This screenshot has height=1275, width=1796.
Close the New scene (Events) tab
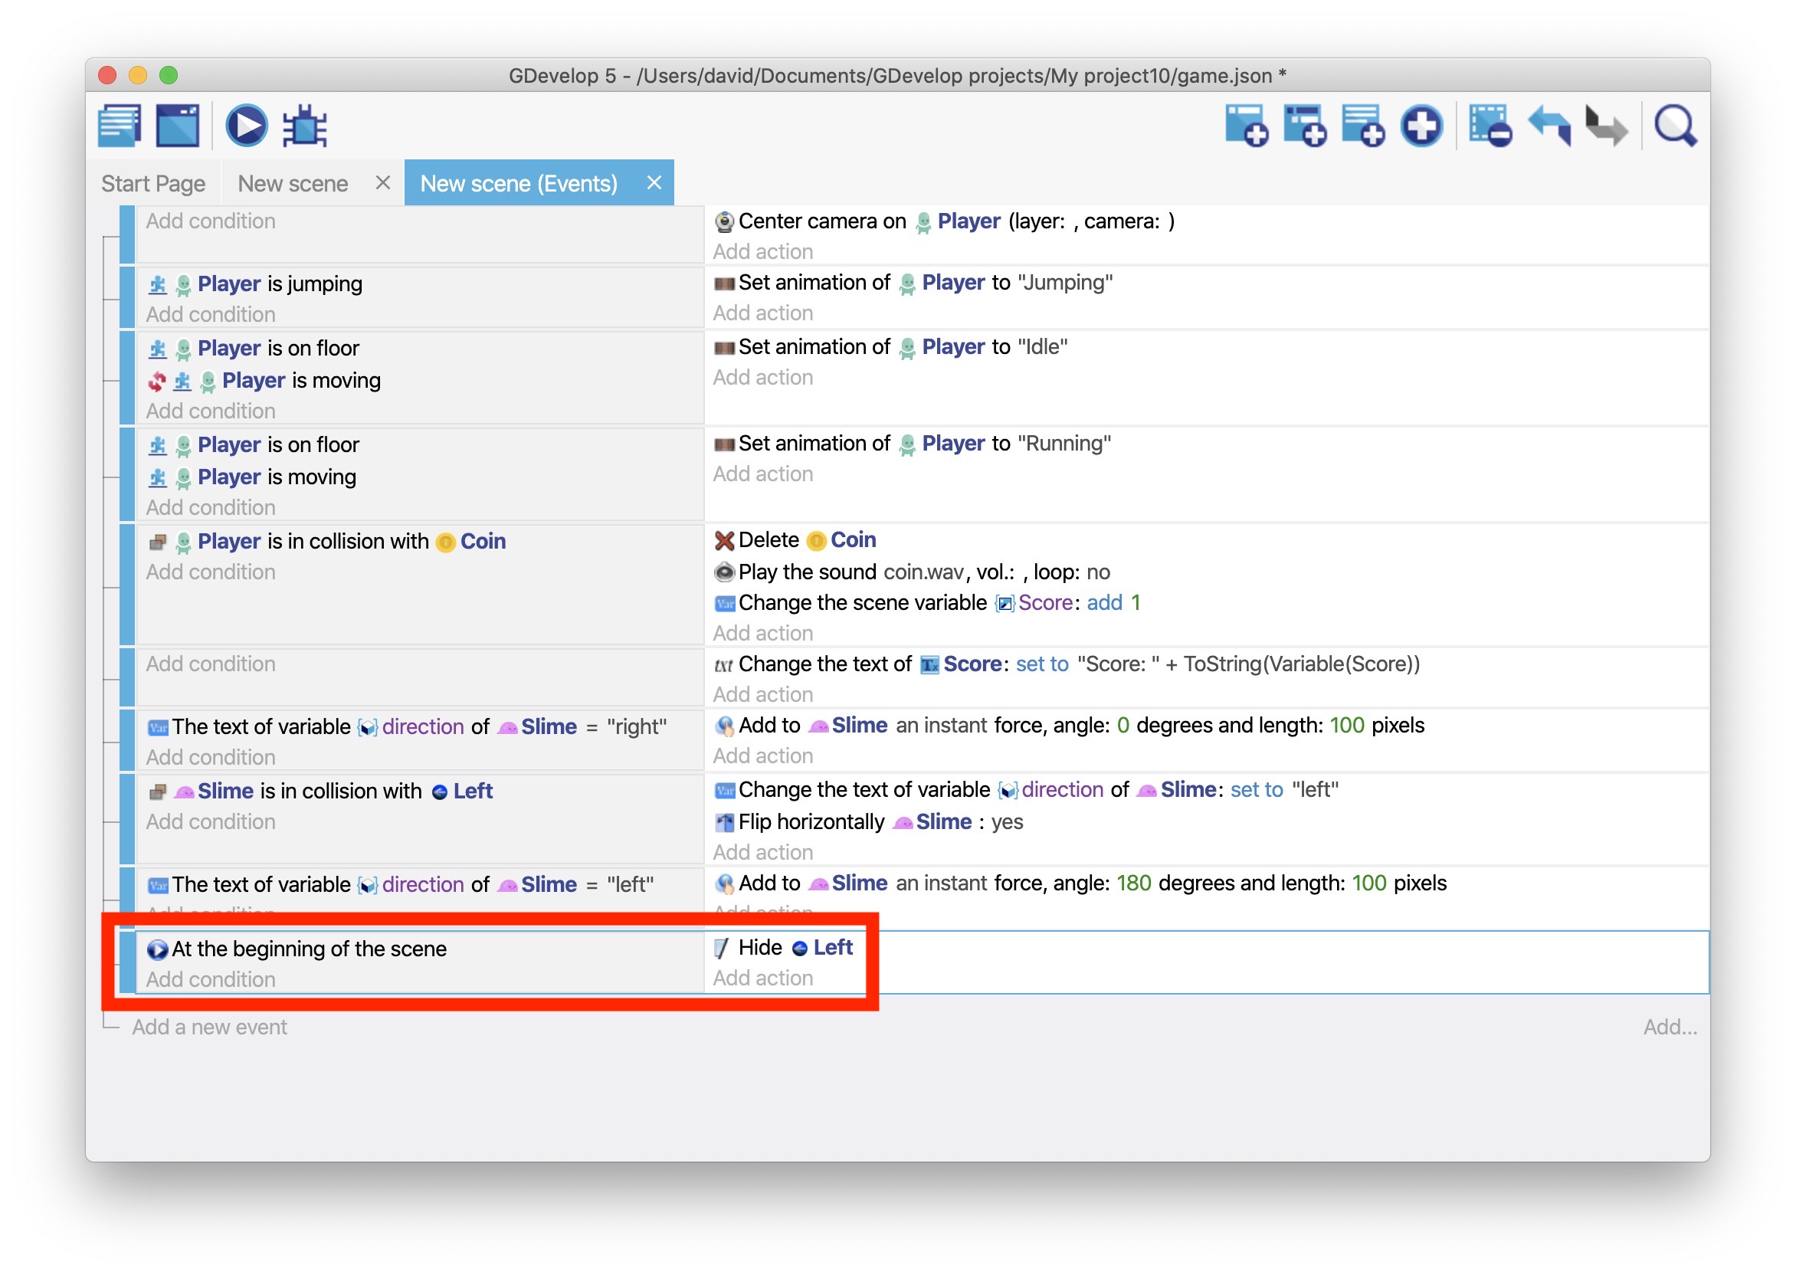pos(654,183)
